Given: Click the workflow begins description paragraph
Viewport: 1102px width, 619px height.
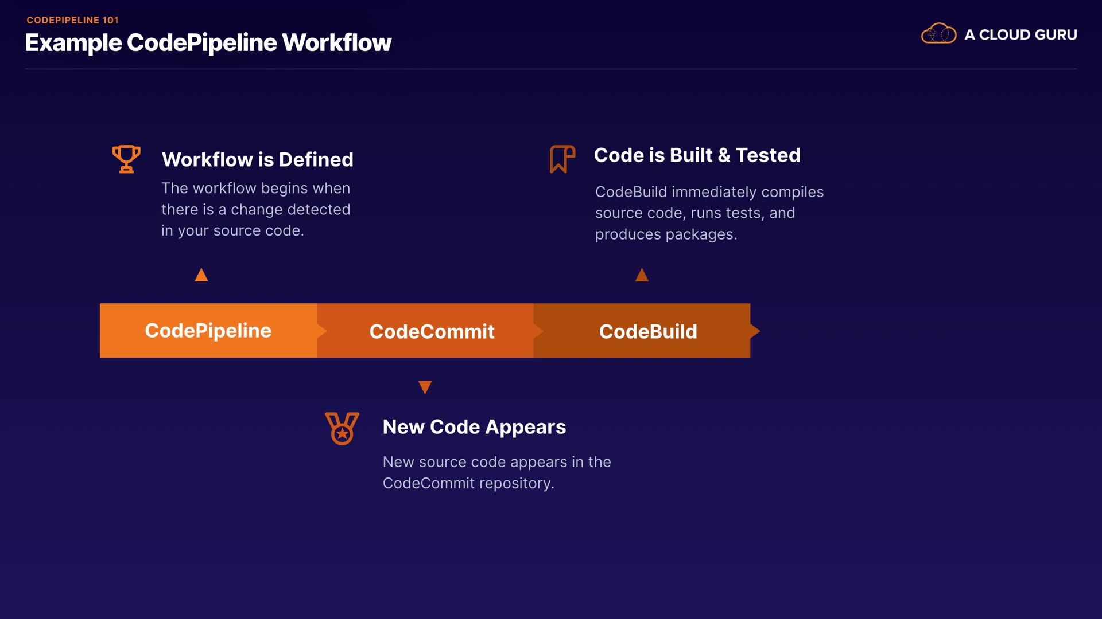Looking at the screenshot, I should [255, 209].
